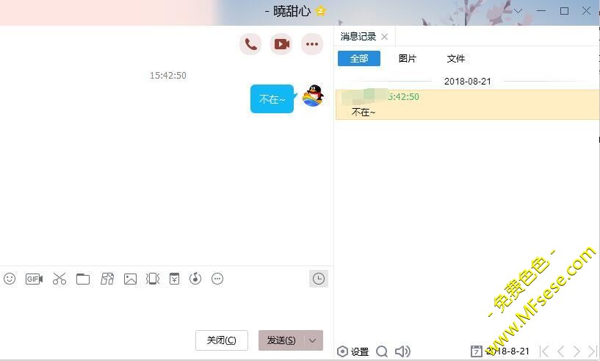Click the music share icon

pos(195,279)
